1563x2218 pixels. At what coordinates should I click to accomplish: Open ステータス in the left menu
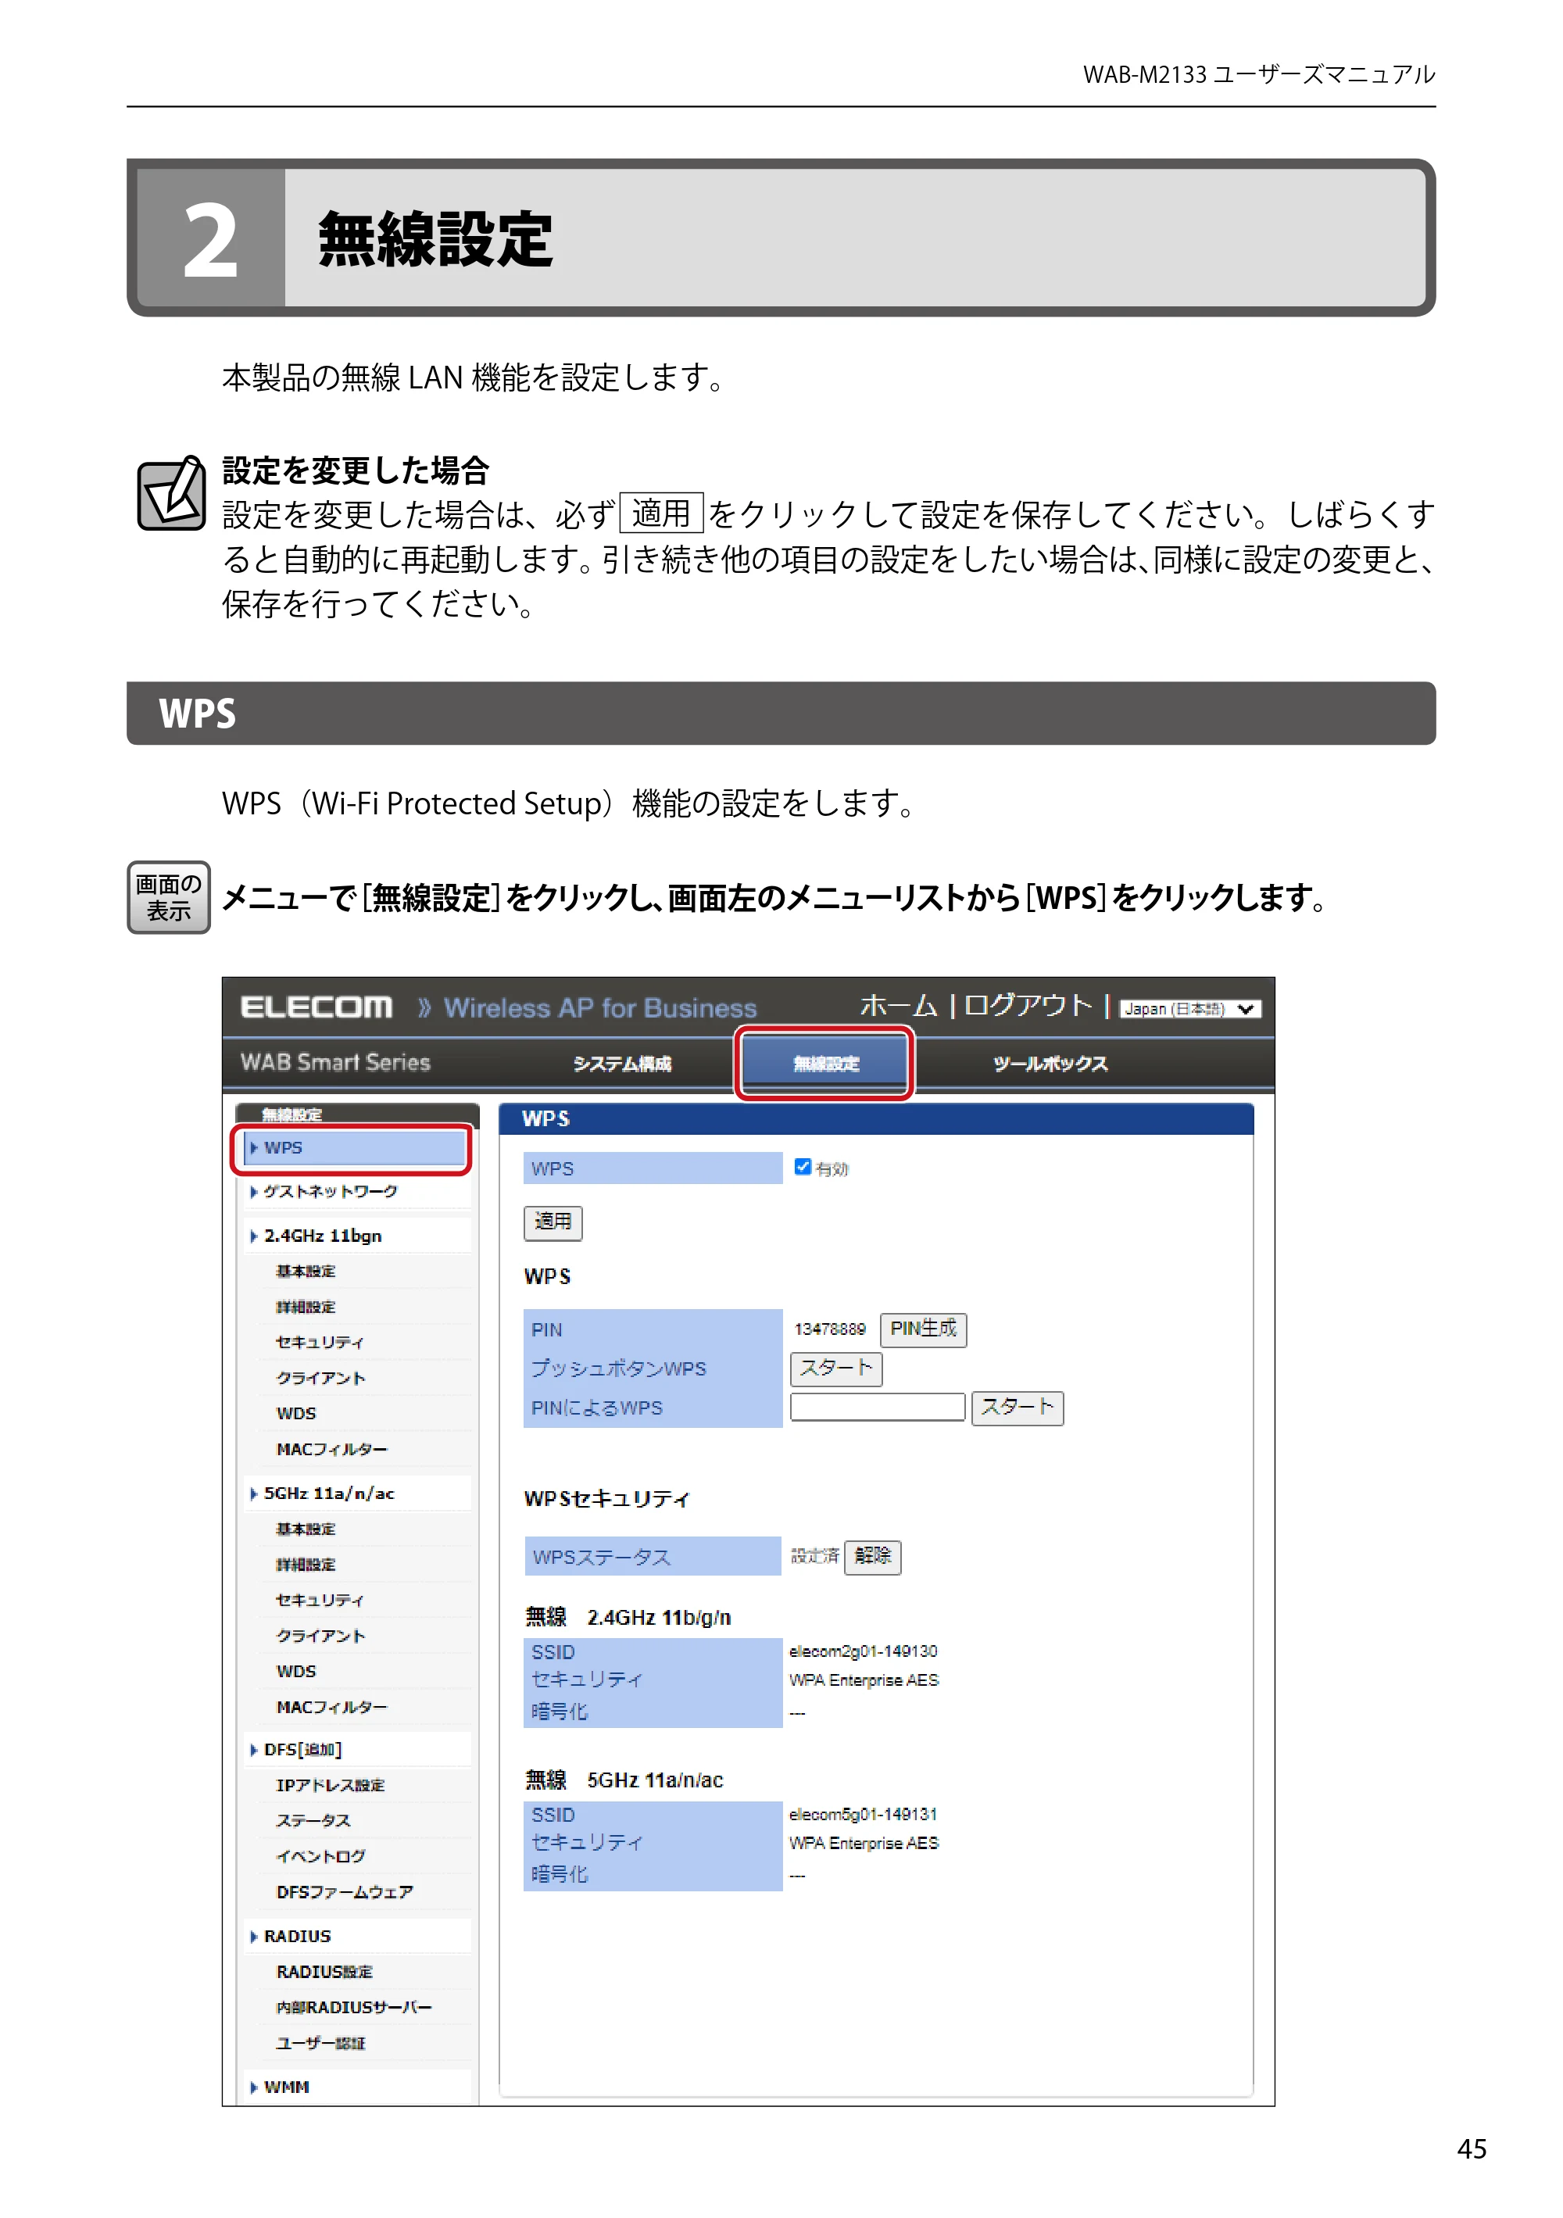point(313,1821)
